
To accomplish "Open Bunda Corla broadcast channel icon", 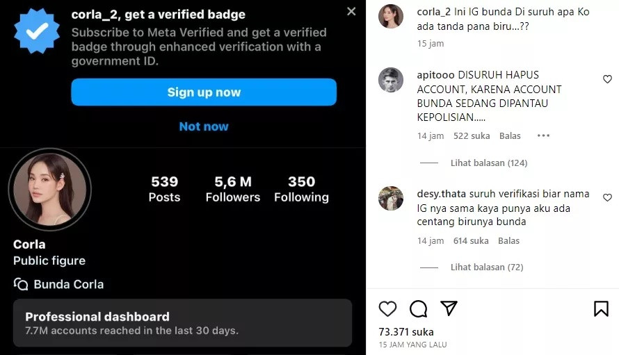I will 21,284.
